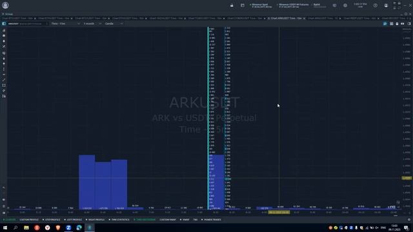Click the layout window icon beside the lock

(x=243, y=5)
